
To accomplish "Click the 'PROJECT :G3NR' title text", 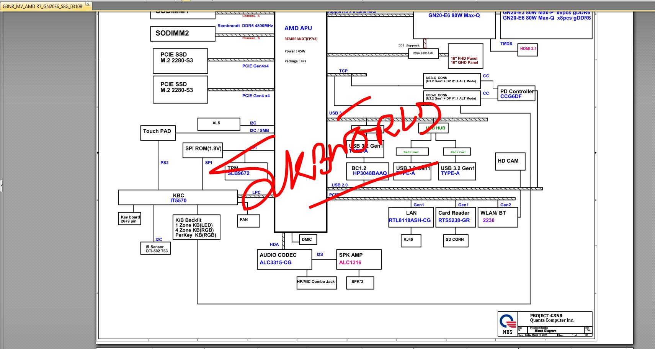I will point(546,316).
